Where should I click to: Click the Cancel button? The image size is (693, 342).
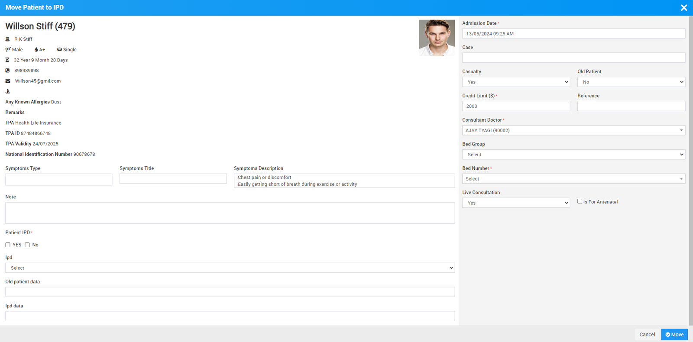647,335
